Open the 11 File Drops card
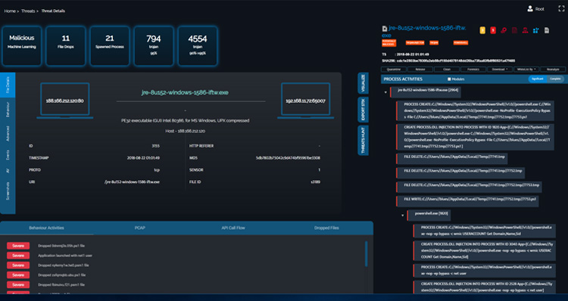Screen dimensions: 568x301 coord(66,46)
